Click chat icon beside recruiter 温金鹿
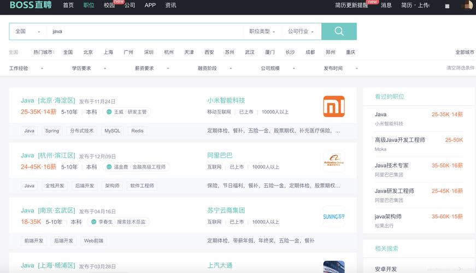Screen dimensions: 476x273 click(x=109, y=167)
